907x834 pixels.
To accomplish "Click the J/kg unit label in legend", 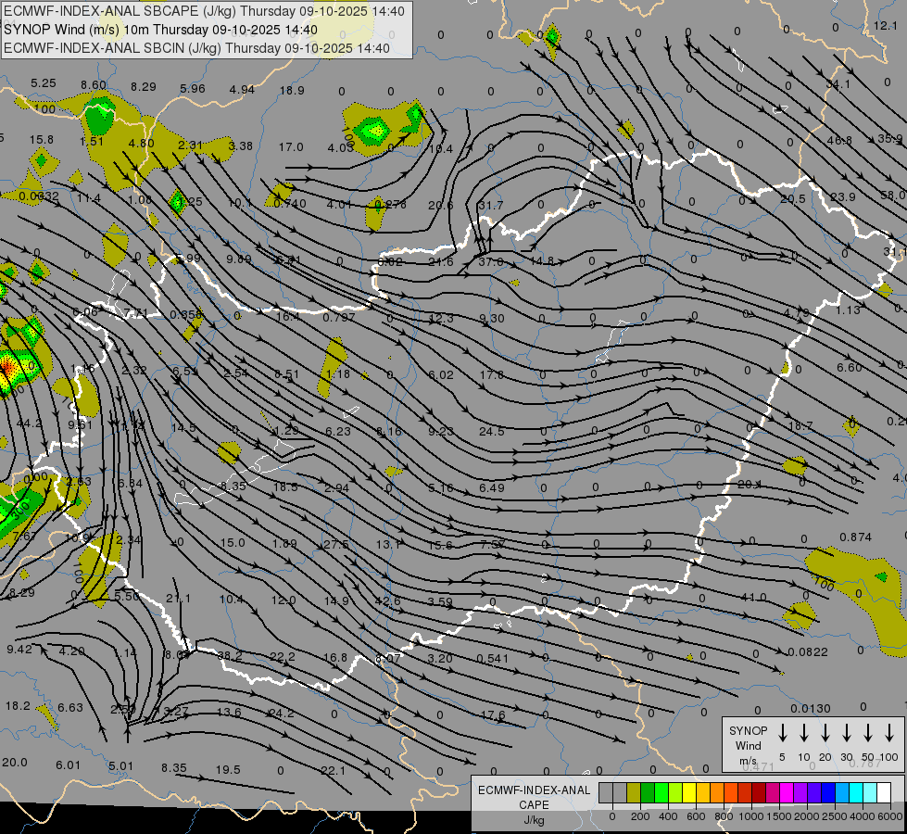I will pyautogui.click(x=534, y=820).
